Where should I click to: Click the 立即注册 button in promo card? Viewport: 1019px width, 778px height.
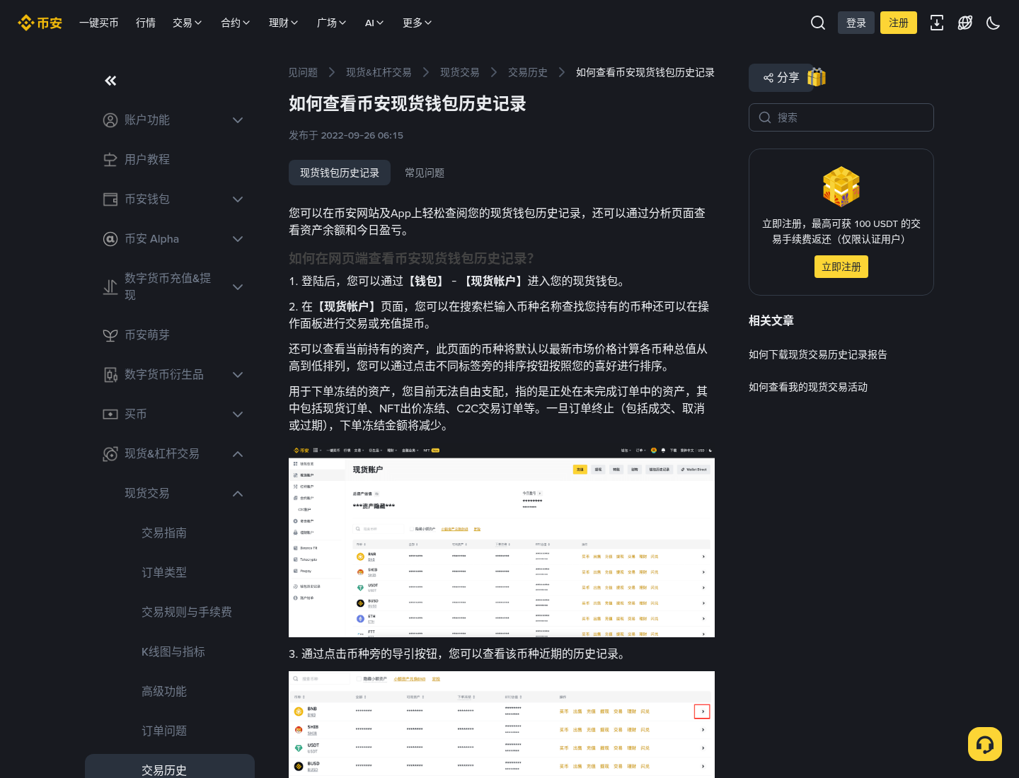(841, 267)
